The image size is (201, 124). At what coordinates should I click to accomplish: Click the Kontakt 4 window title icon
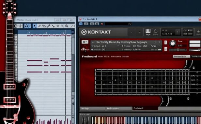81,19
